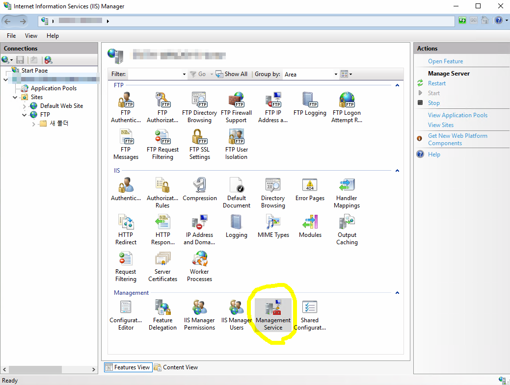Screen dimensions: 510x385
Task: Click Get New Web Platform Components
Action: pos(457,139)
